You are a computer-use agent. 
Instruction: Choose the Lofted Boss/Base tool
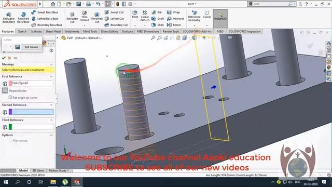pos(45,19)
